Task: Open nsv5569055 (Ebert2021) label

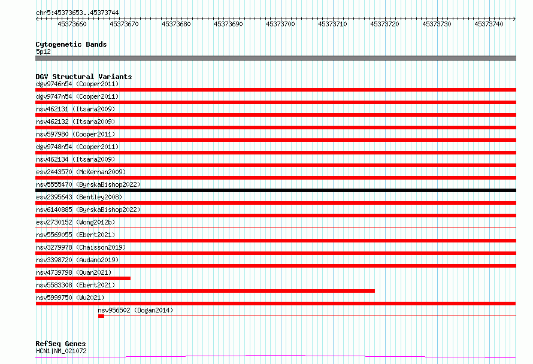Action: pyautogui.click(x=75, y=235)
